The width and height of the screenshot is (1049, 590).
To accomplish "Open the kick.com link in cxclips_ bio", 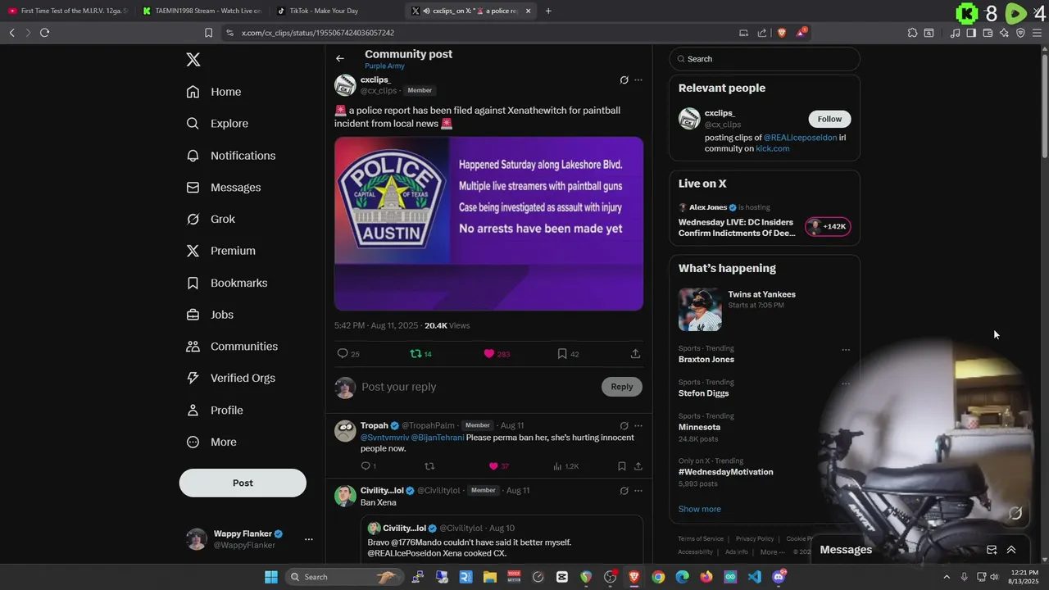I will click(772, 148).
